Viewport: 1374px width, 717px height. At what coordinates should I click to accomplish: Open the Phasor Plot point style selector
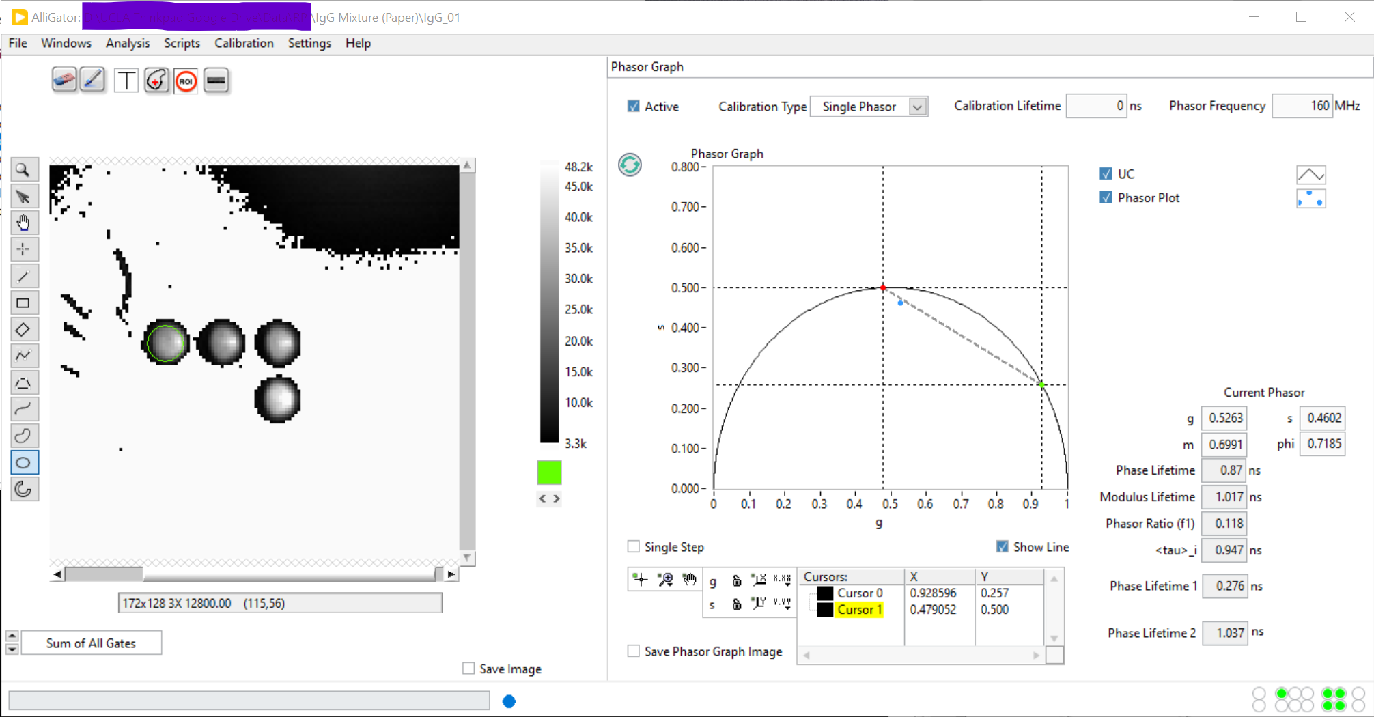click(1310, 199)
